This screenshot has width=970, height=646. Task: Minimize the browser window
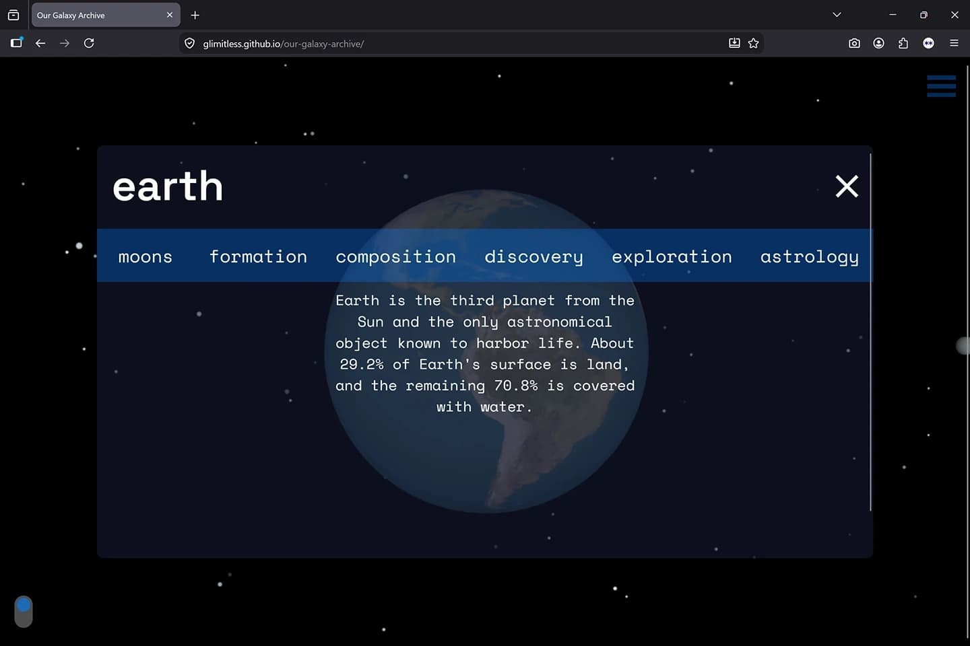tap(893, 15)
